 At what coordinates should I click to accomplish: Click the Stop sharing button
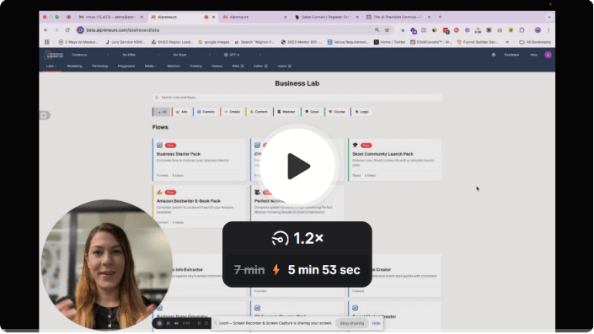352,323
